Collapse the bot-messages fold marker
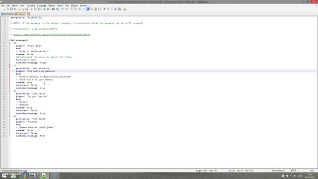Screen dimensions: 318x179 [x=9, y=40]
